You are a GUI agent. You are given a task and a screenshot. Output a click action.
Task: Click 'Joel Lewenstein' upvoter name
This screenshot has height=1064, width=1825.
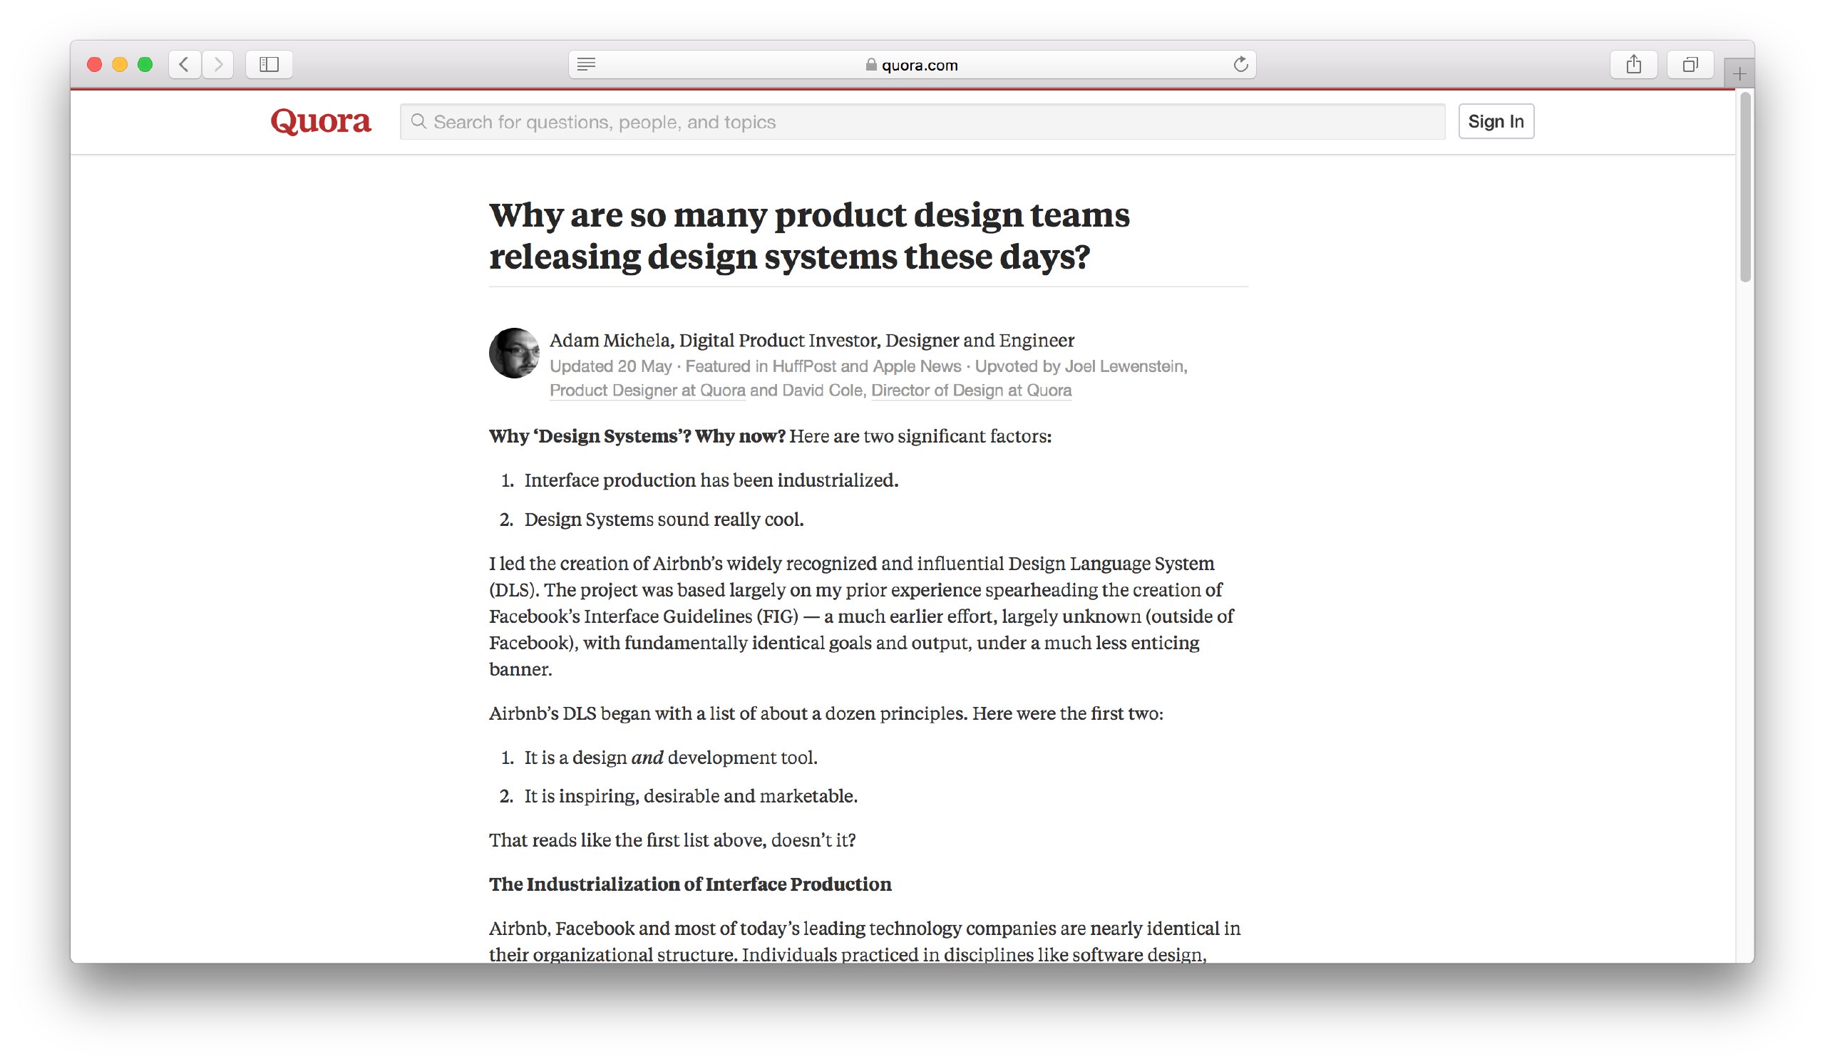pos(1124,366)
